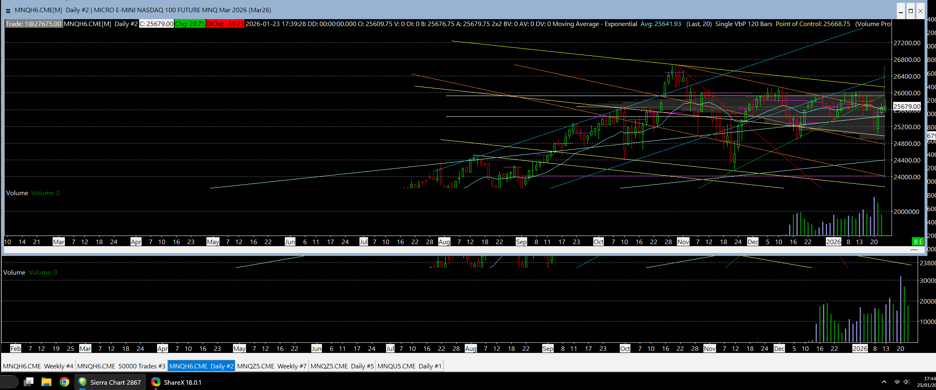Open the network Wi-Fi tray icon
Viewport: 936px width, 390px height.
point(897,382)
